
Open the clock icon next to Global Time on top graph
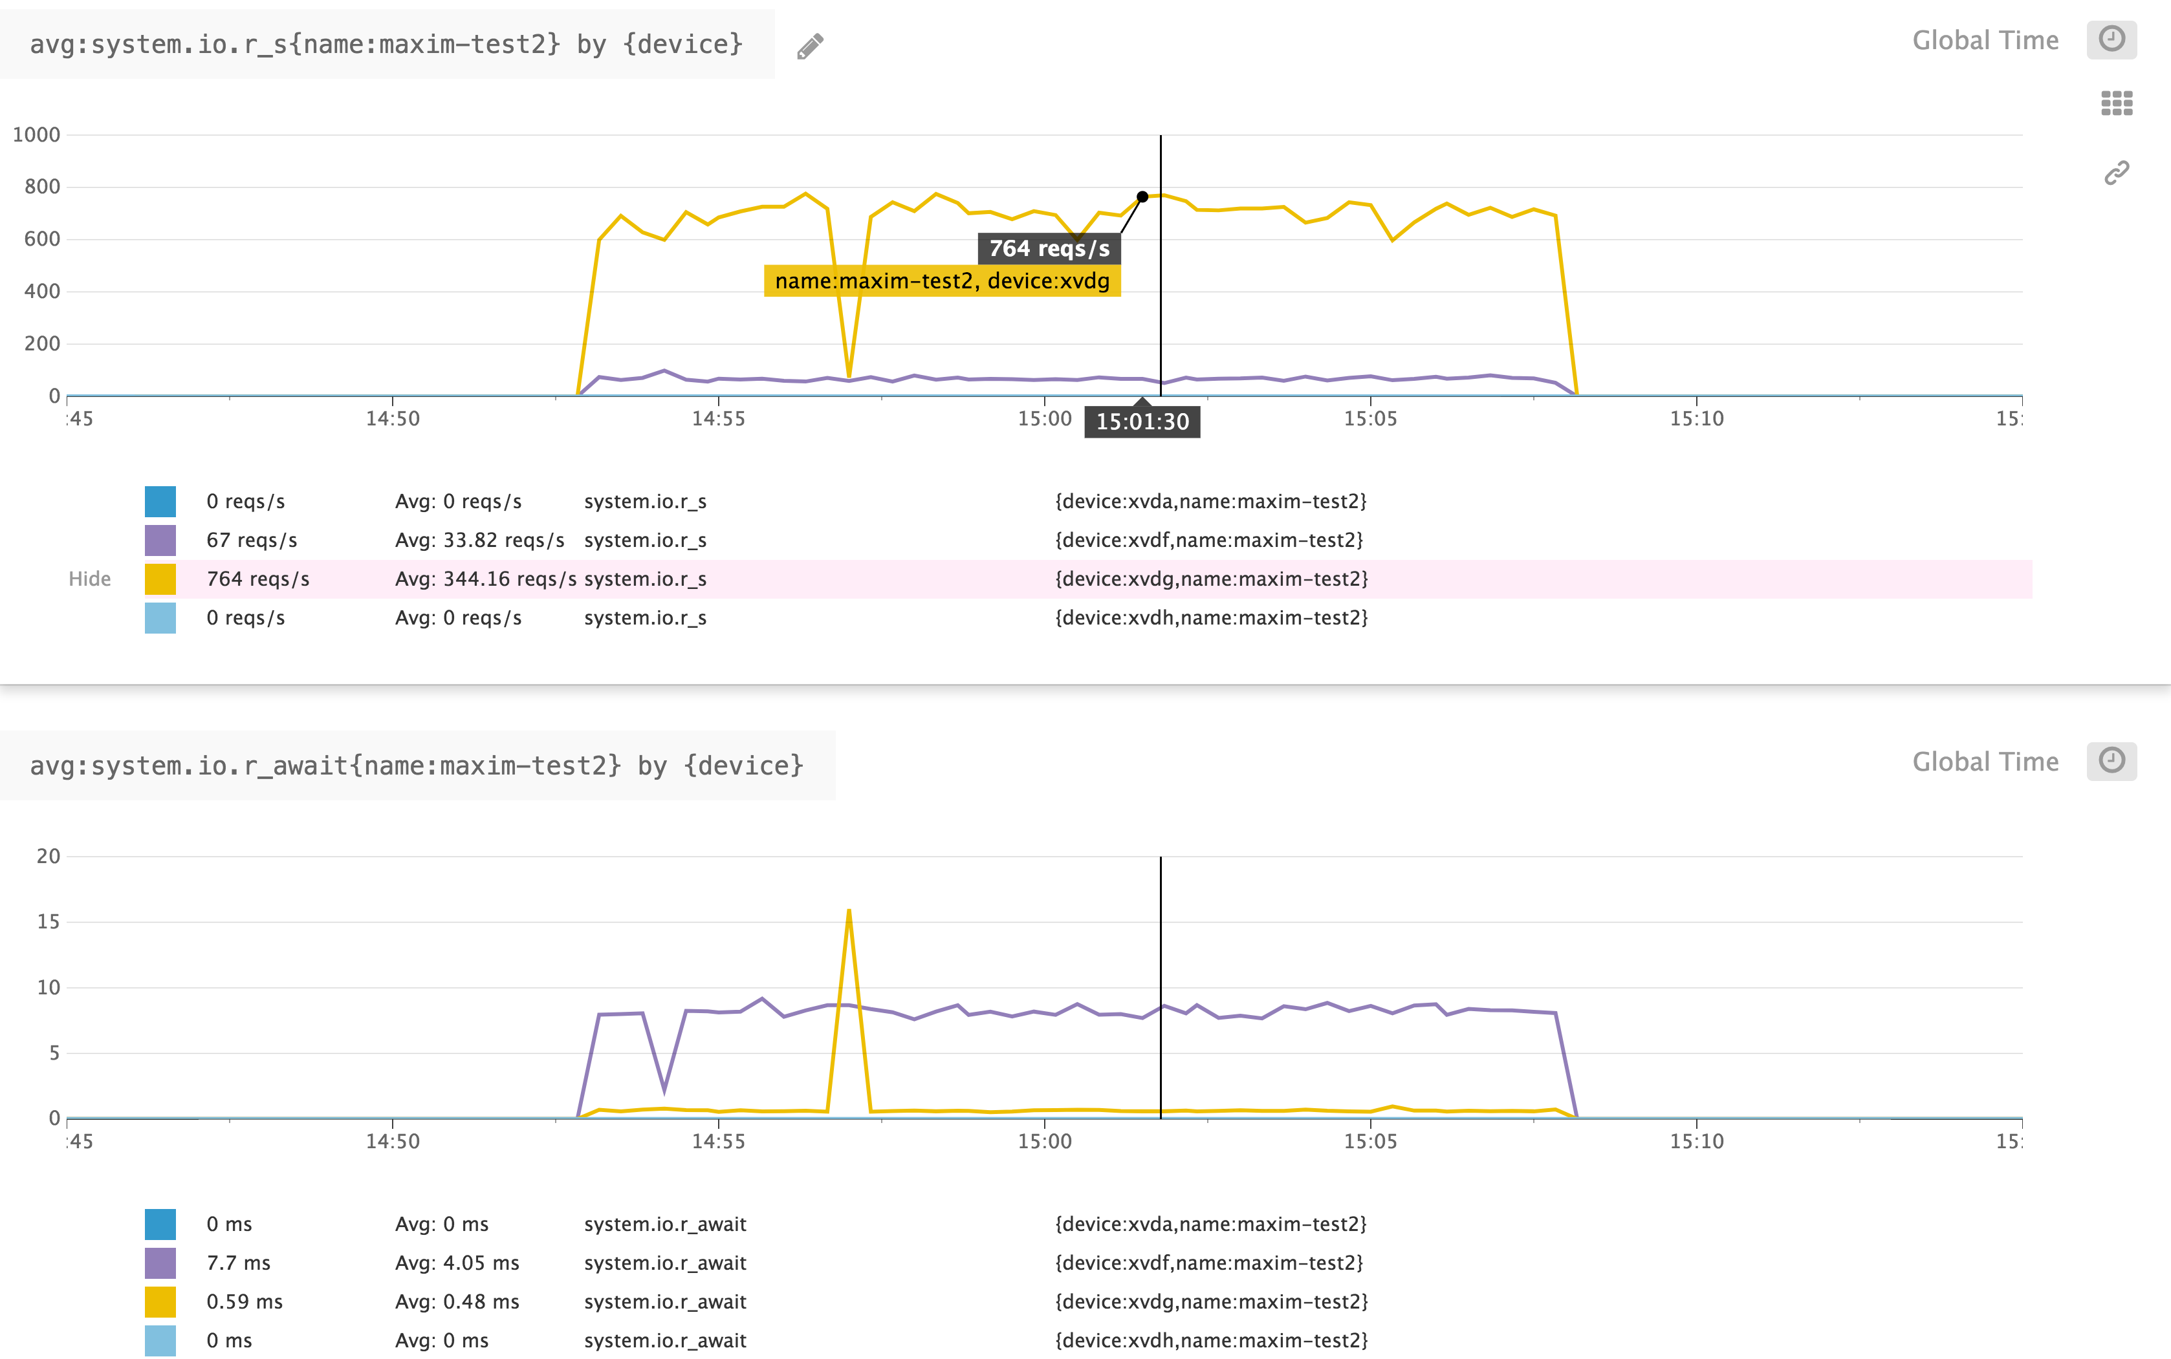[2111, 39]
